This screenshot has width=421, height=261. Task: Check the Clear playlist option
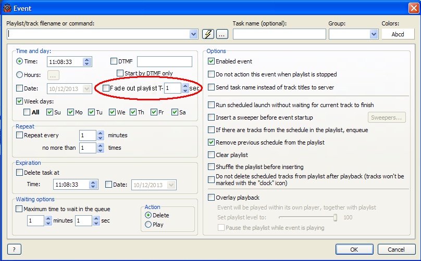click(212, 154)
